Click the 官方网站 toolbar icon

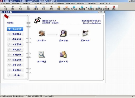(x=66, y=8)
